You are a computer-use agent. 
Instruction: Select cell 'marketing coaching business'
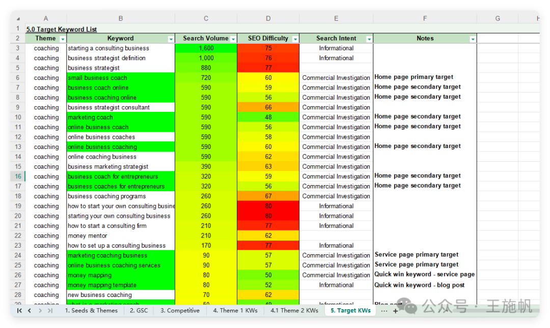click(x=121, y=255)
